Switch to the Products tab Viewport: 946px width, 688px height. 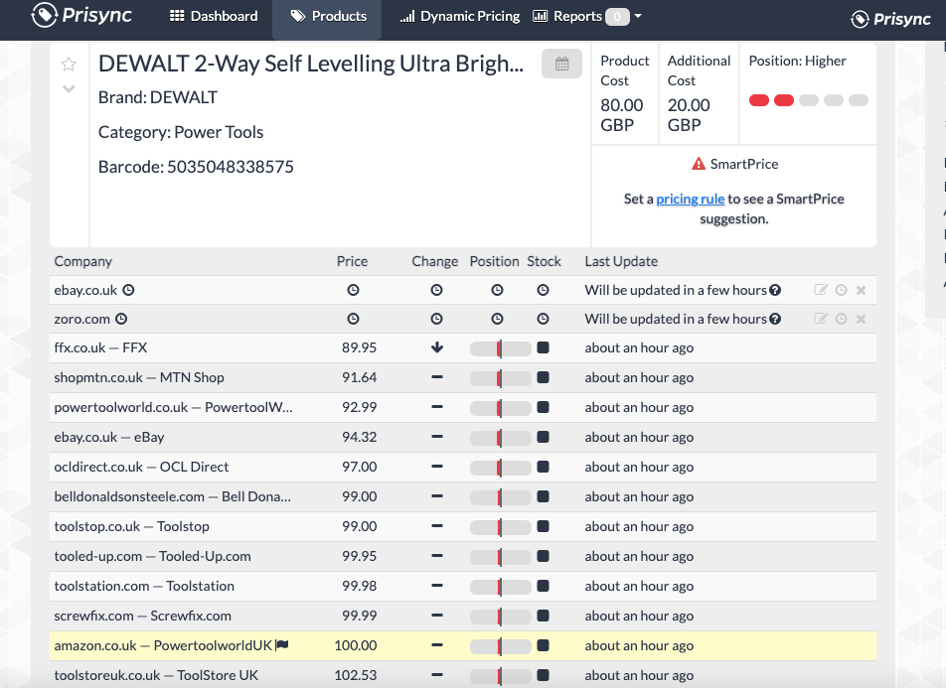tap(328, 16)
